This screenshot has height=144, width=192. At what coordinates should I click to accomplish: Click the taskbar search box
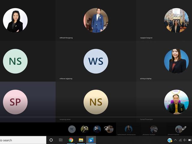[23, 140]
